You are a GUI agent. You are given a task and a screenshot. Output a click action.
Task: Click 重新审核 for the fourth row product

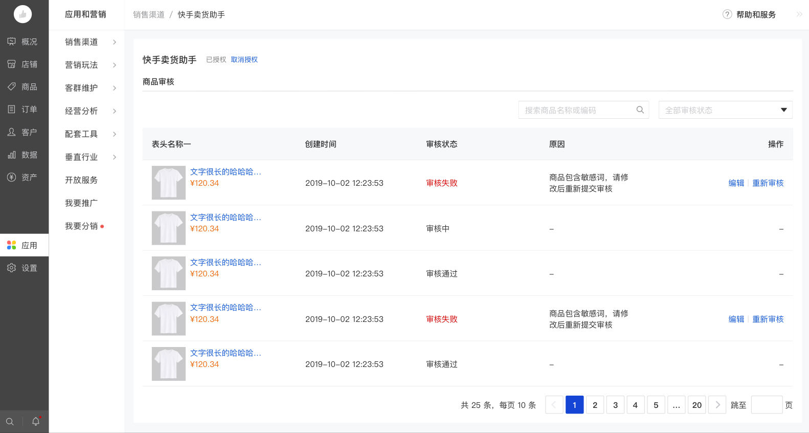click(768, 319)
